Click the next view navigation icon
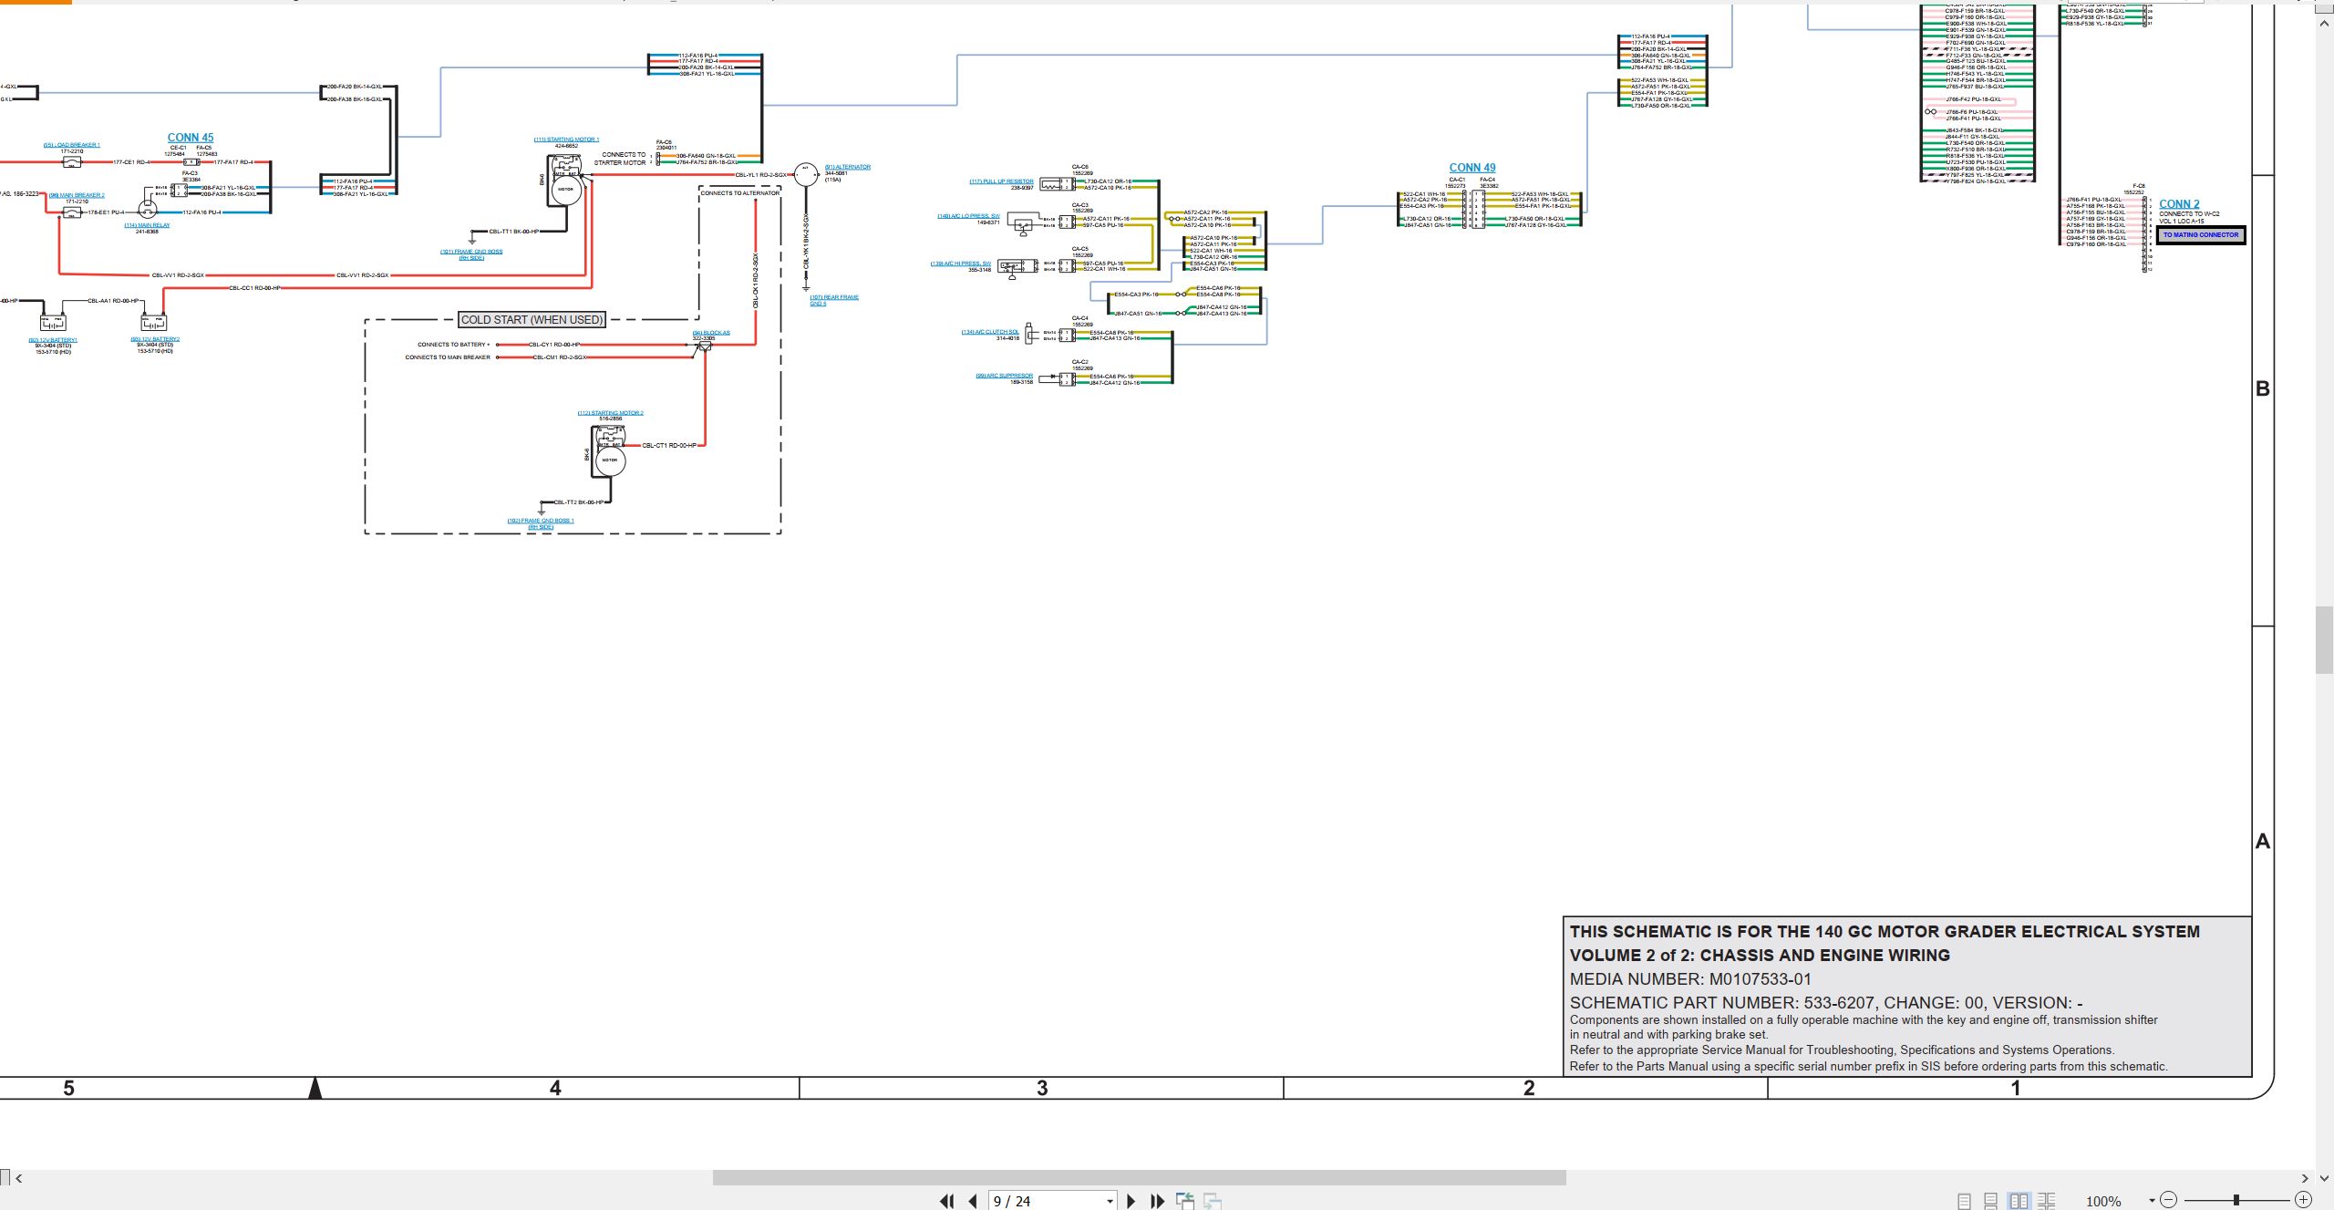Image resolution: width=2334 pixels, height=1210 pixels. (1213, 1201)
